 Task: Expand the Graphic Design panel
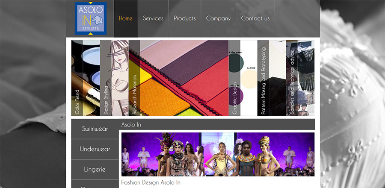pos(234,78)
